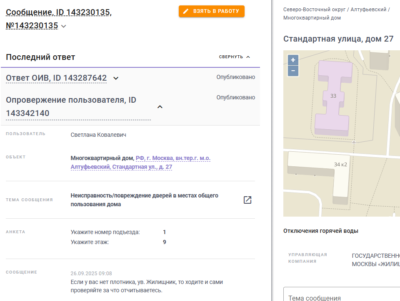Collapse the Последний ответ panel
This screenshot has height=301, width=400.
[235, 57]
